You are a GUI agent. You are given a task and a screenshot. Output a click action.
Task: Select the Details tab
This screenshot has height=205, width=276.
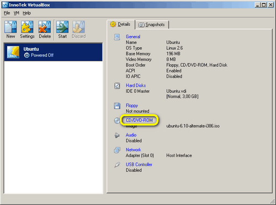(121, 24)
